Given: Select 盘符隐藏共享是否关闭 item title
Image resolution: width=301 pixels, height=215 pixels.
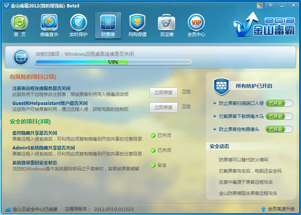Looking at the screenshot, I should (35, 133).
